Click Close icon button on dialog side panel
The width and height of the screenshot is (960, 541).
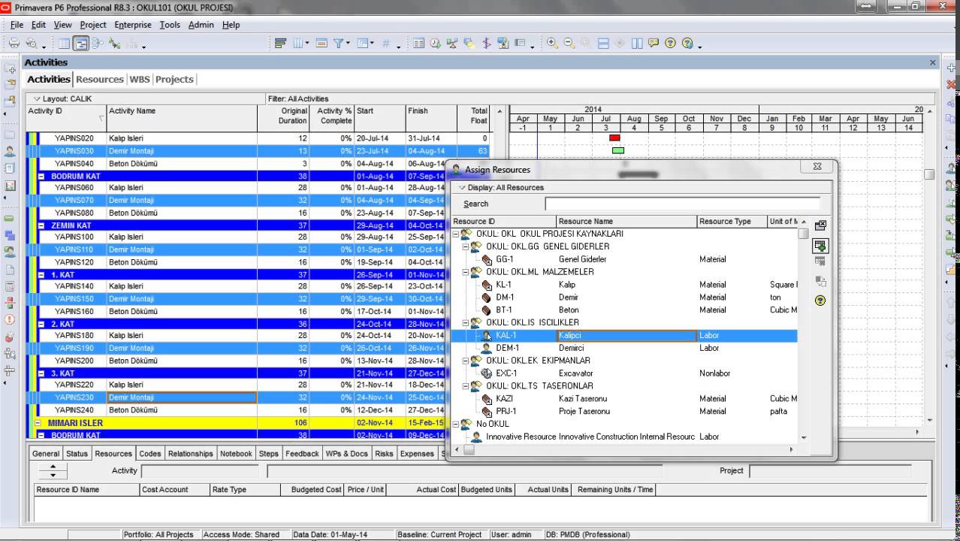tap(820, 225)
